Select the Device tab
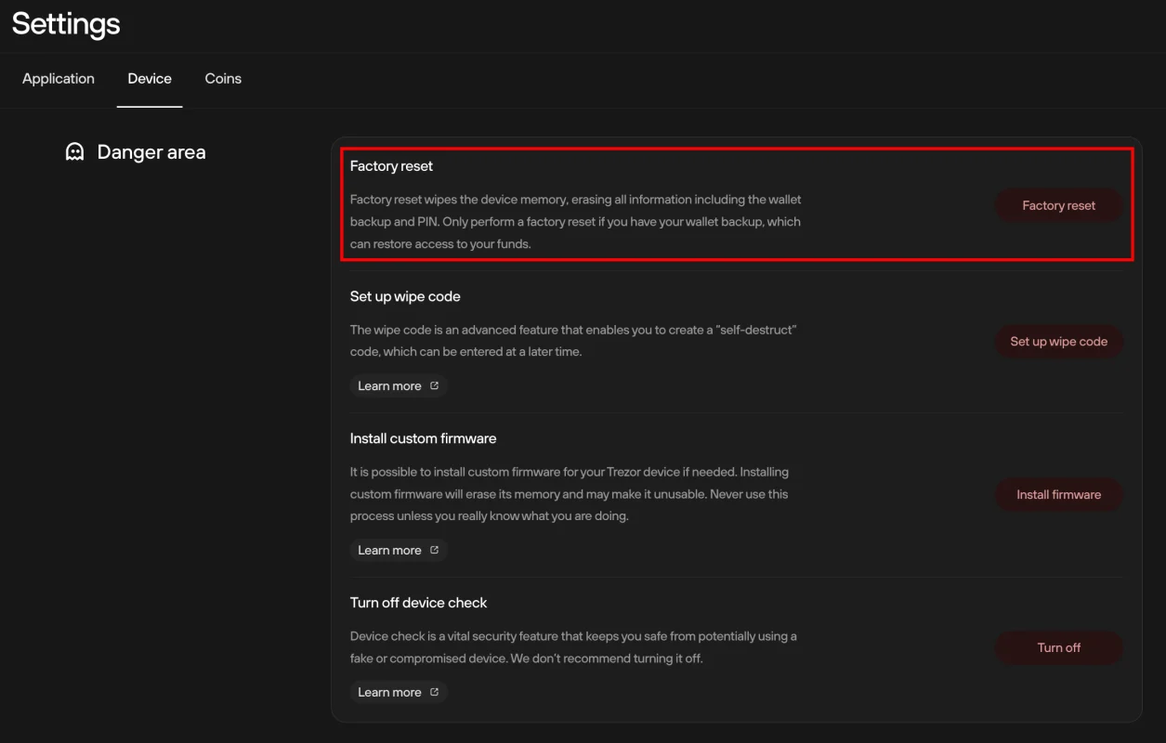 point(150,79)
